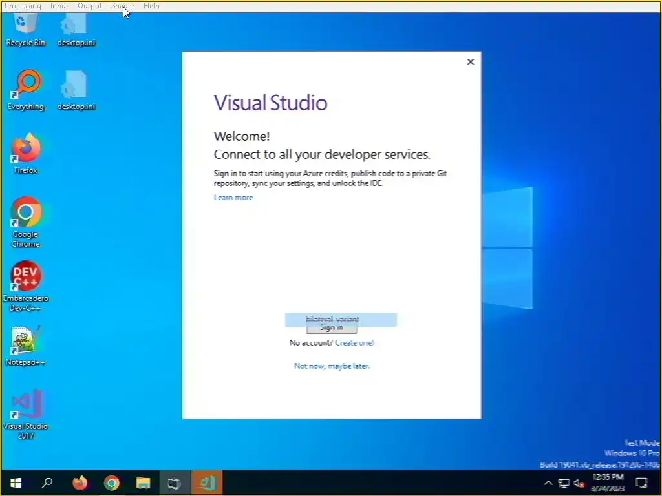Select the Everything search shortcut icon

pos(25,90)
